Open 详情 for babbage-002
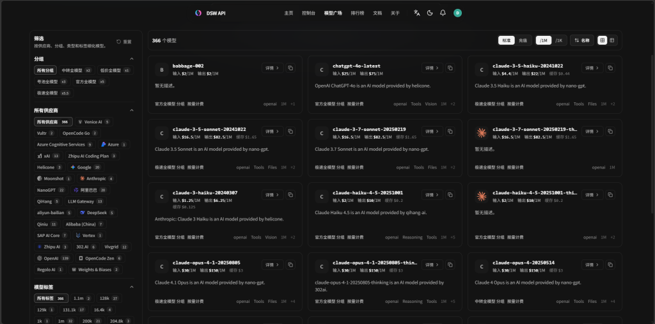This screenshot has width=655, height=324. [272, 68]
